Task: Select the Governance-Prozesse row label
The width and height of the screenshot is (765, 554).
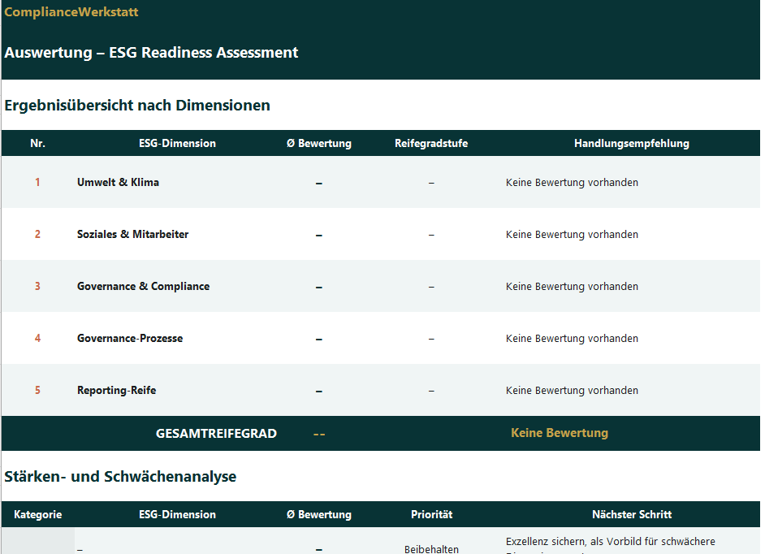Action: pyautogui.click(x=130, y=339)
